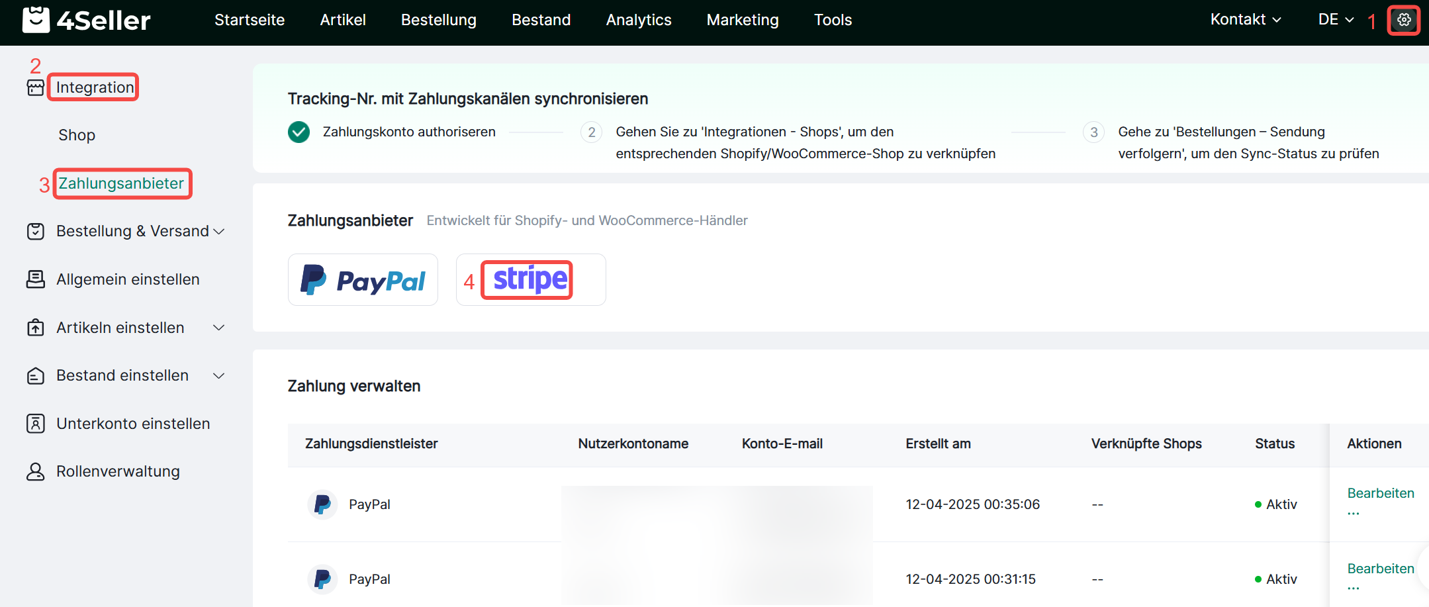Click the green checkmark step indicator
Image resolution: width=1429 pixels, height=607 pixels.
pos(299,132)
